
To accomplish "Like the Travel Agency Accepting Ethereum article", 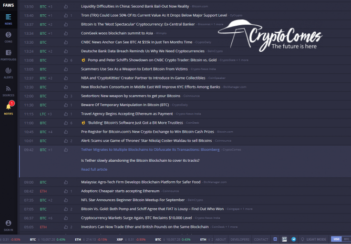I will [66, 114].
